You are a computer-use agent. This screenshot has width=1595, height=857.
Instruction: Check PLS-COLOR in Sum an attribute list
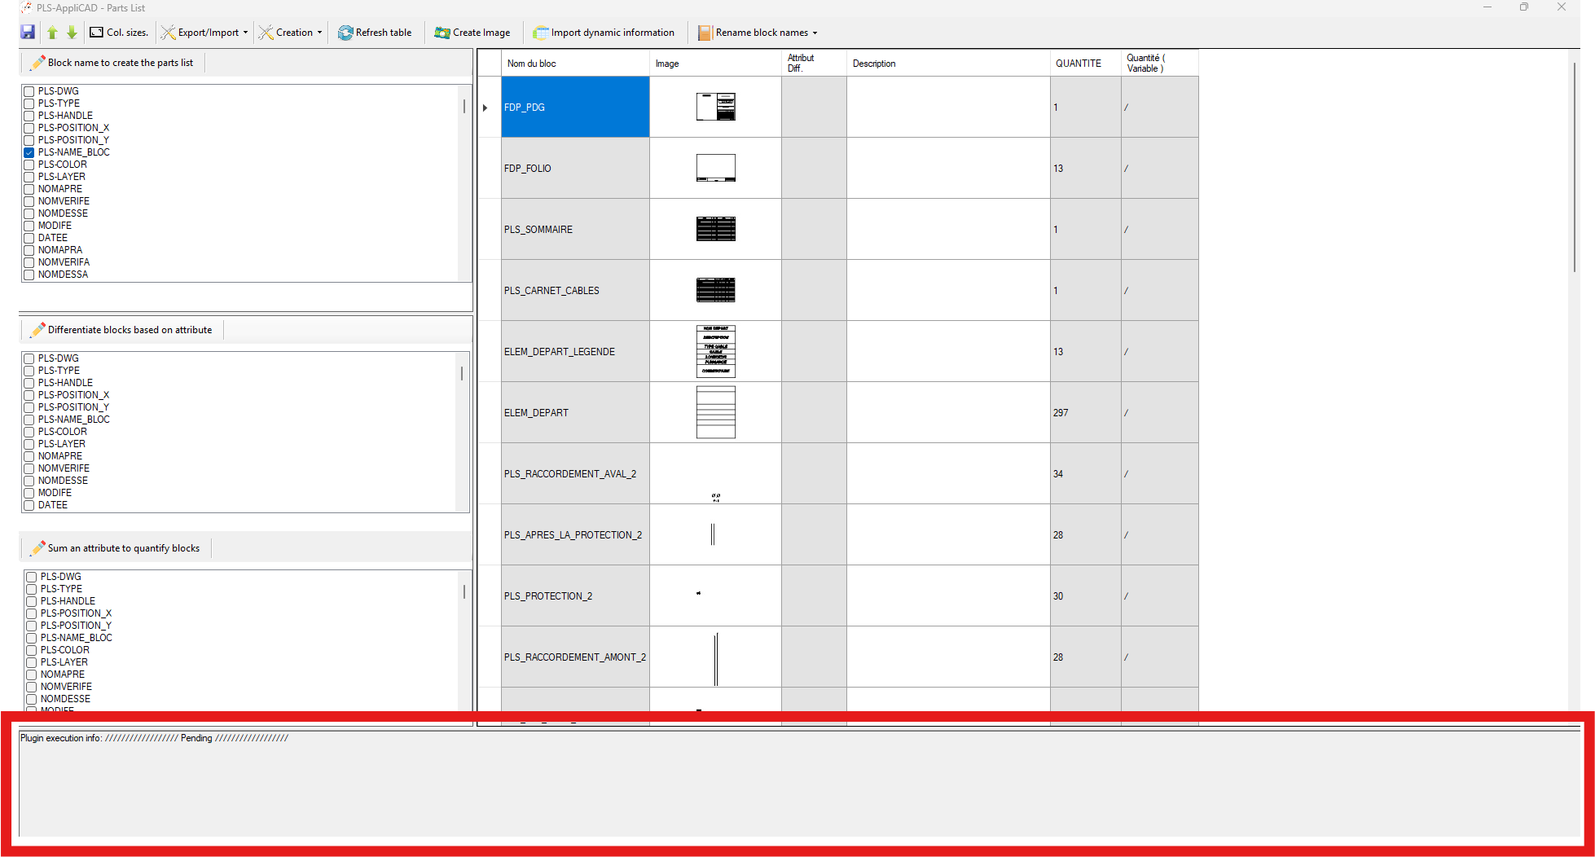click(32, 650)
